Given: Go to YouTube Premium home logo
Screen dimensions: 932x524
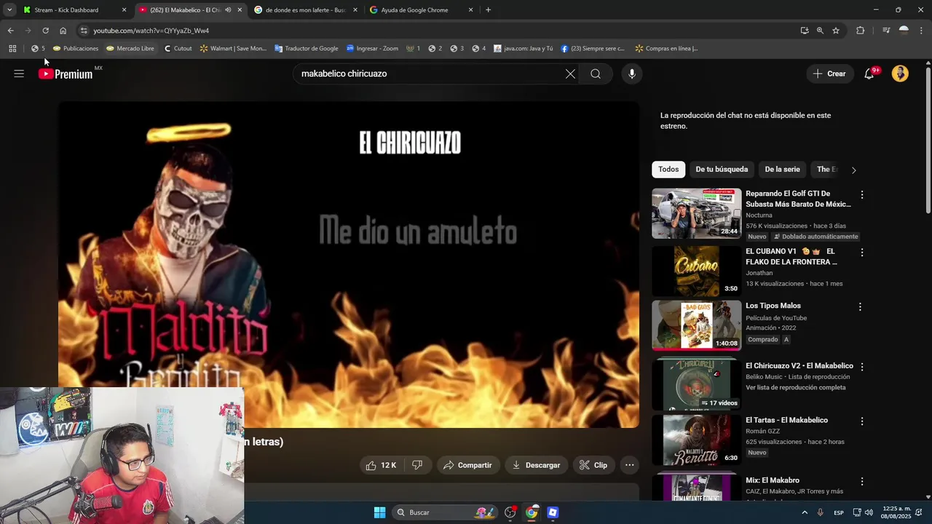Looking at the screenshot, I should (x=66, y=74).
